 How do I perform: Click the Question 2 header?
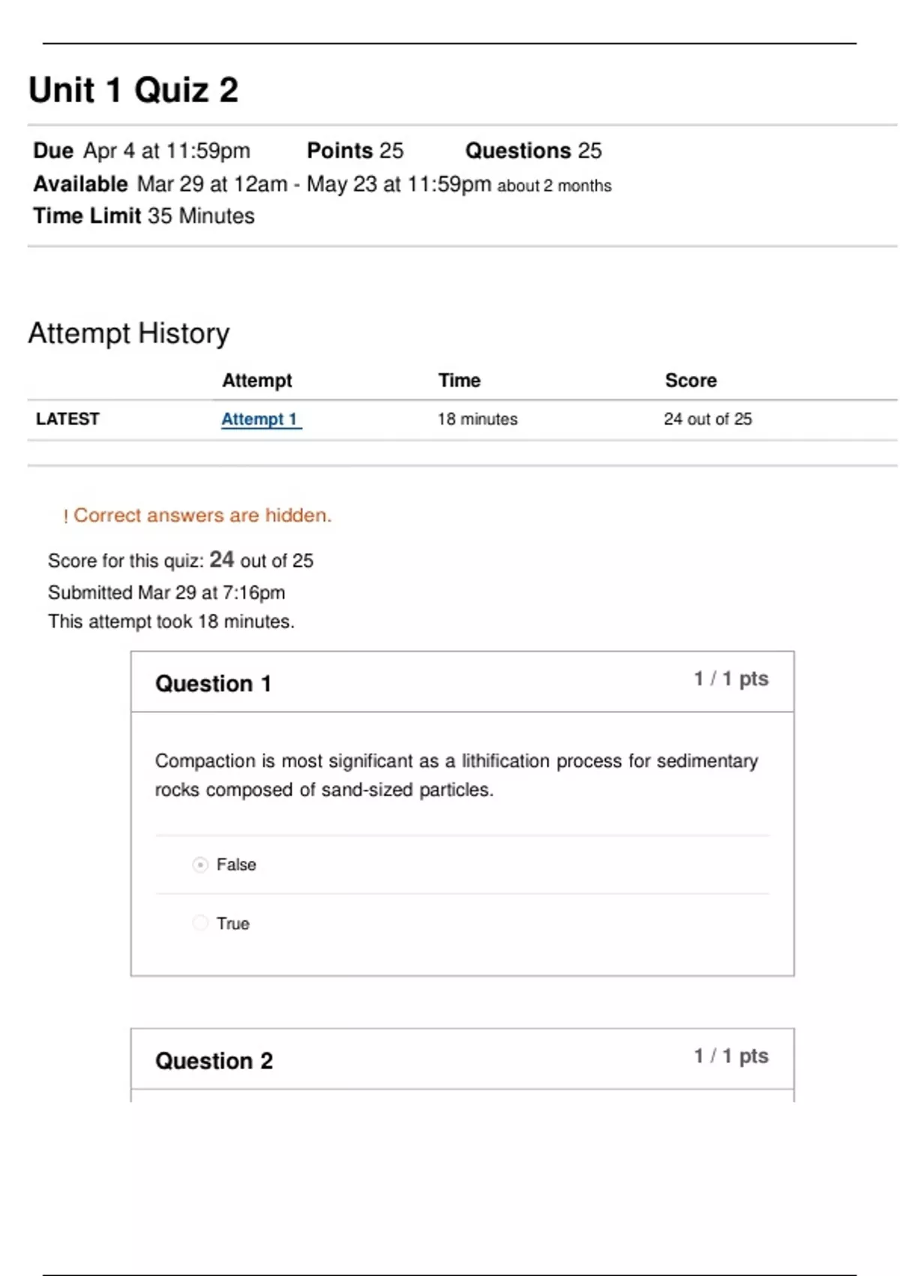(x=214, y=1061)
